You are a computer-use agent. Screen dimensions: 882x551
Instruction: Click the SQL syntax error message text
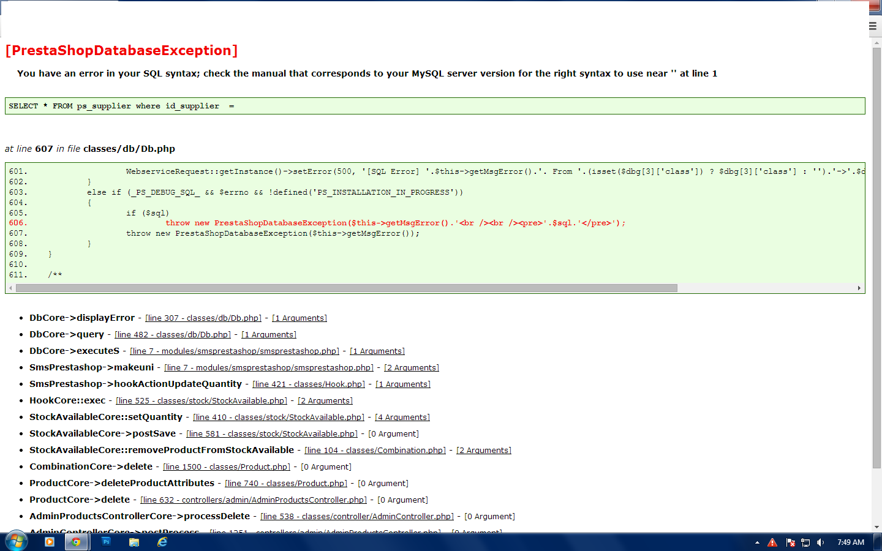(x=367, y=73)
